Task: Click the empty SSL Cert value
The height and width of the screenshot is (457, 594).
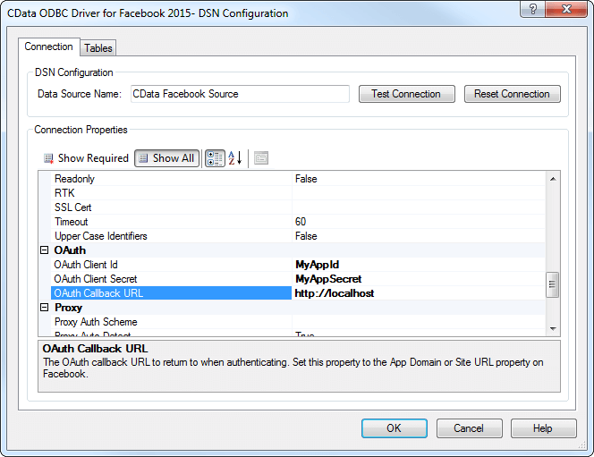Action: coord(419,207)
